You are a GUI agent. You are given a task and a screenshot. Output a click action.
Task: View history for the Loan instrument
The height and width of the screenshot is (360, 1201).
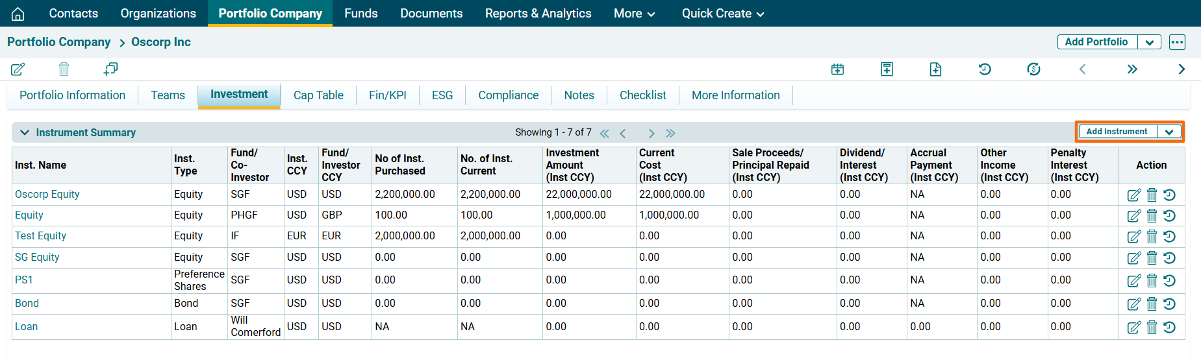click(x=1169, y=328)
